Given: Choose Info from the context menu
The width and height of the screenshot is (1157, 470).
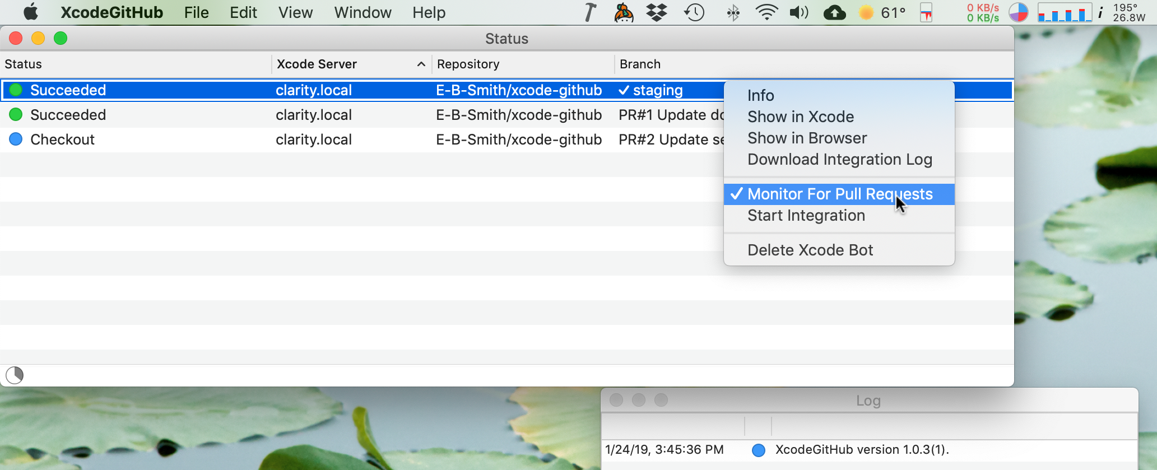Looking at the screenshot, I should point(839,95).
